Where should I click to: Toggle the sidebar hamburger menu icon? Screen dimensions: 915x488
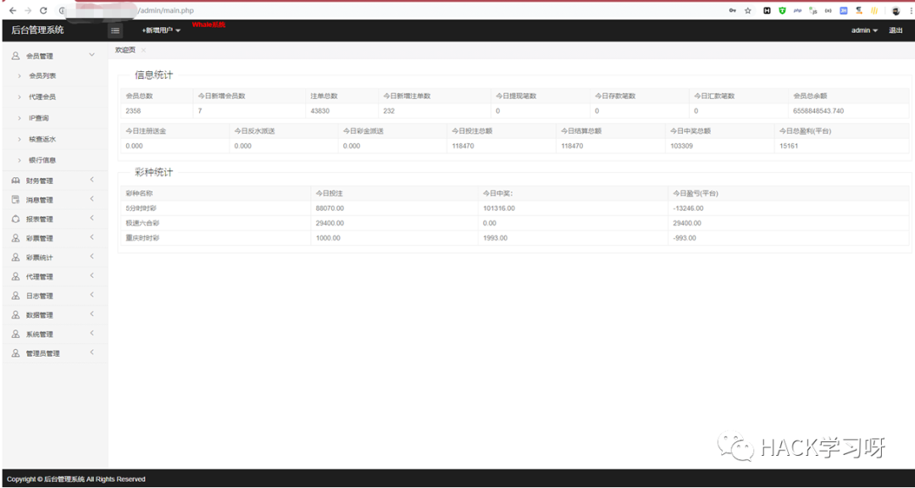point(115,31)
